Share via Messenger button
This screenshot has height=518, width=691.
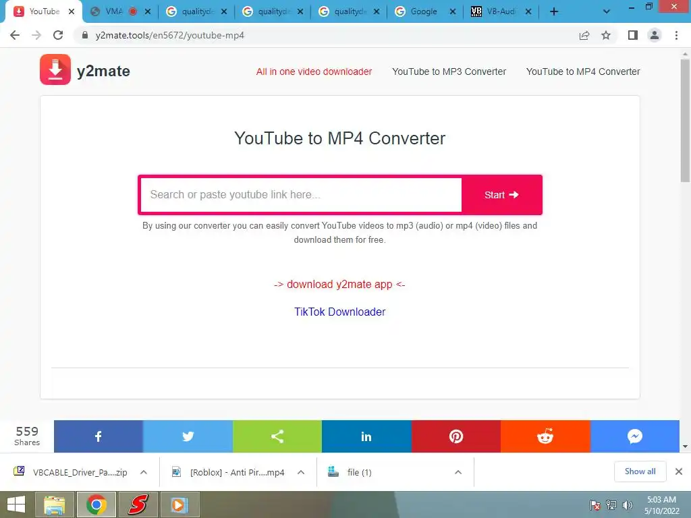coord(634,436)
